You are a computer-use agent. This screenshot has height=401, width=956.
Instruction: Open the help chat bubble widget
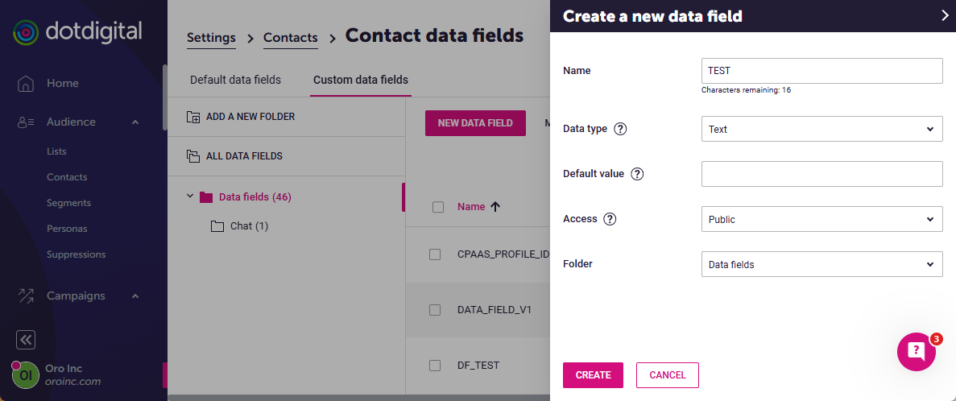(917, 351)
